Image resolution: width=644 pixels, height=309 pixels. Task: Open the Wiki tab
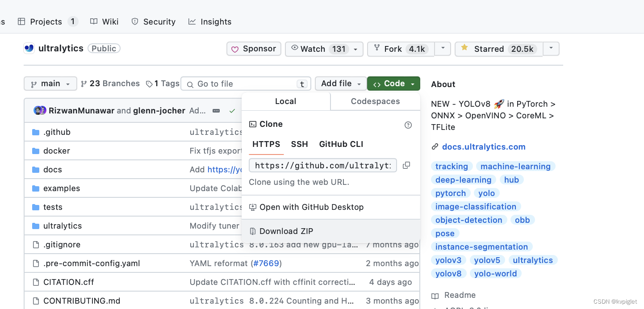point(104,21)
